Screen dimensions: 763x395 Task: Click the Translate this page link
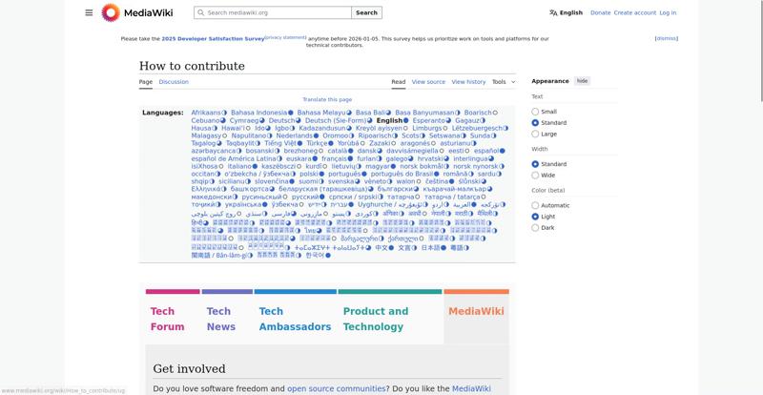click(327, 99)
